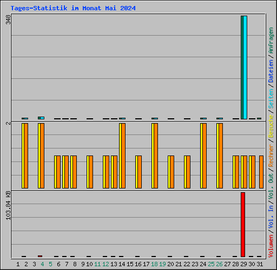This screenshot has width=277, height=270.
Task: Click day label '23' on the x-axis
Action: [x=195, y=264]
